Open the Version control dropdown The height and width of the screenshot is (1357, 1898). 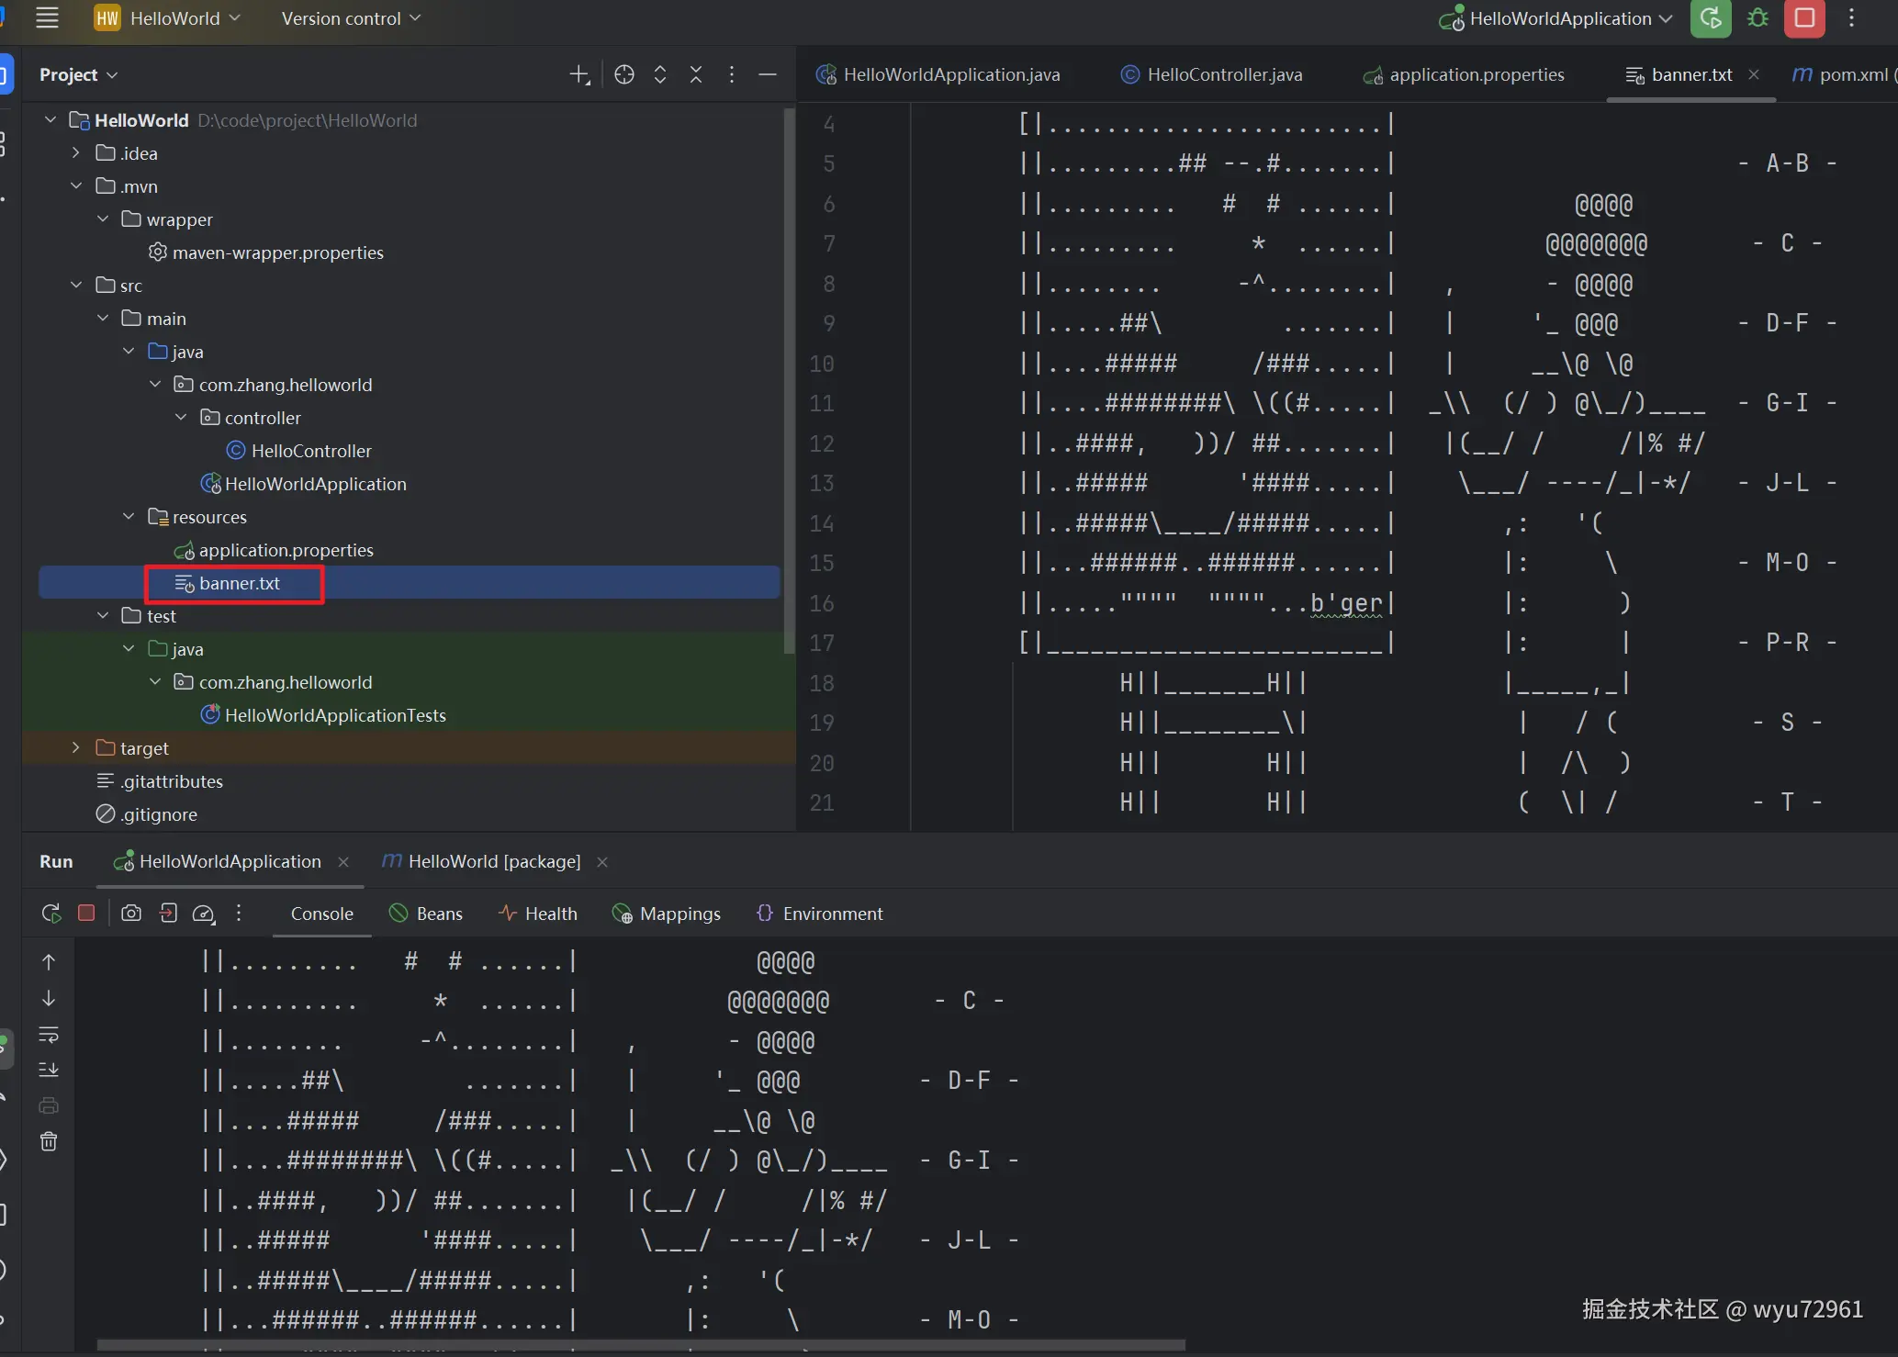[x=351, y=18]
